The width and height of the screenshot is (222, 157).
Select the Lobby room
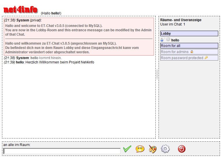pyautogui.click(x=189, y=34)
